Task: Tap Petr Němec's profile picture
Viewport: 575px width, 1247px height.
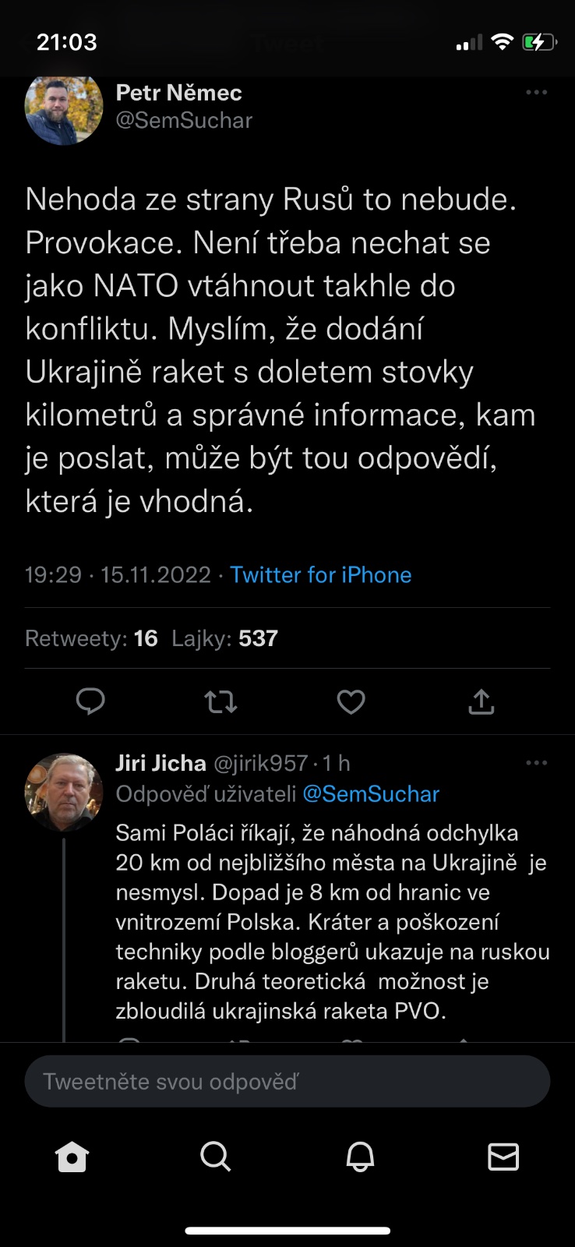Action: (64, 107)
